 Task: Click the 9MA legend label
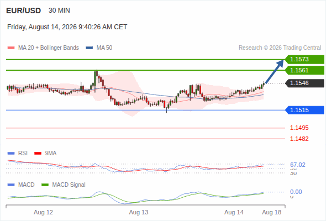(x=51, y=154)
